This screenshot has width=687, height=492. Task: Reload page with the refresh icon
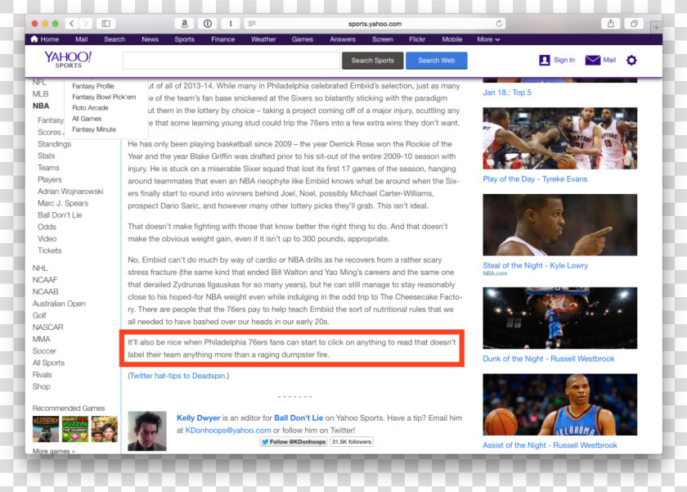499,24
